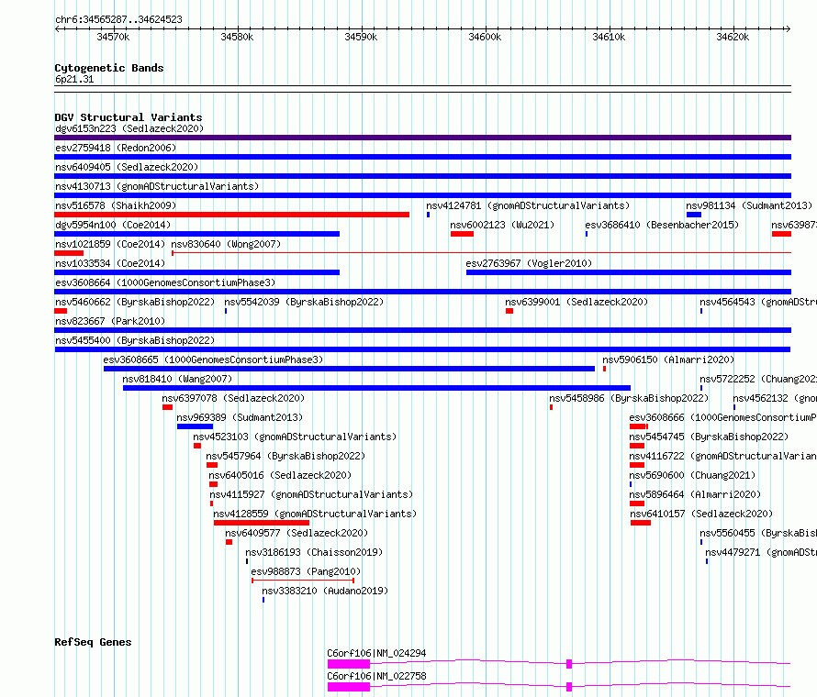The width and height of the screenshot is (817, 697).
Task: Click nsv5896464 (Almarri2020) label
Action: [695, 494]
